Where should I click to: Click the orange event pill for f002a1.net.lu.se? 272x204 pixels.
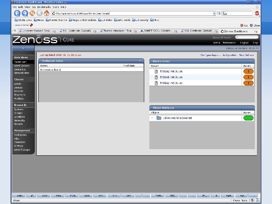[x=248, y=77]
